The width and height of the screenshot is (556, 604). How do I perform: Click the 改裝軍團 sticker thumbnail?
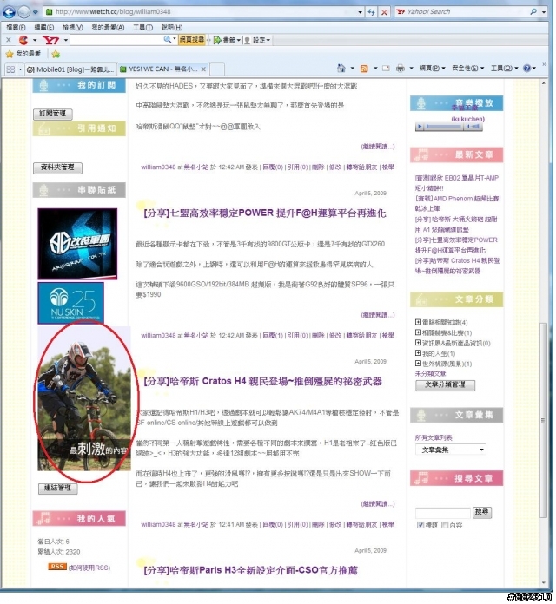78,245
